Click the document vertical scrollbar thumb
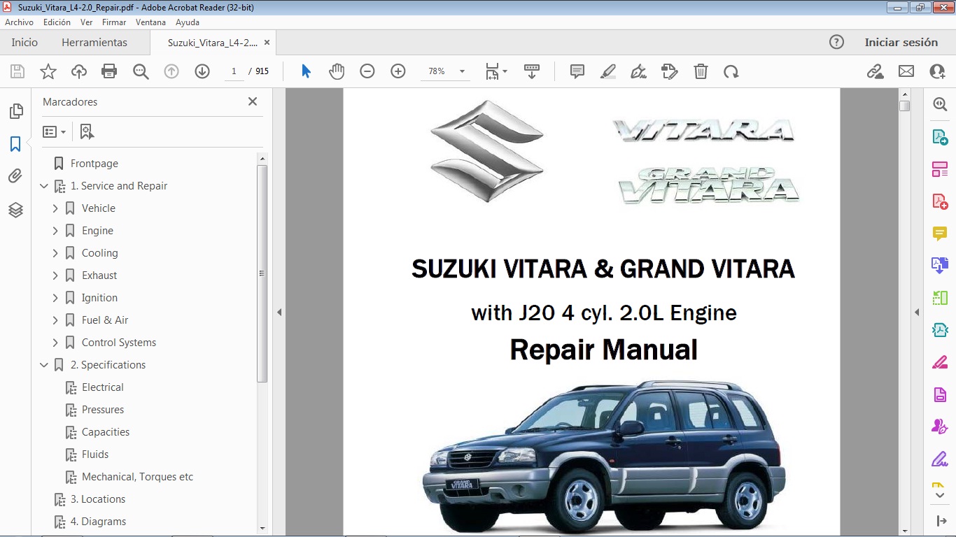This screenshot has width=956, height=537. pyautogui.click(x=904, y=106)
